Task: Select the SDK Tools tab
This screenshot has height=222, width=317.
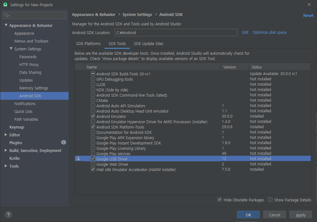Action: point(117,44)
